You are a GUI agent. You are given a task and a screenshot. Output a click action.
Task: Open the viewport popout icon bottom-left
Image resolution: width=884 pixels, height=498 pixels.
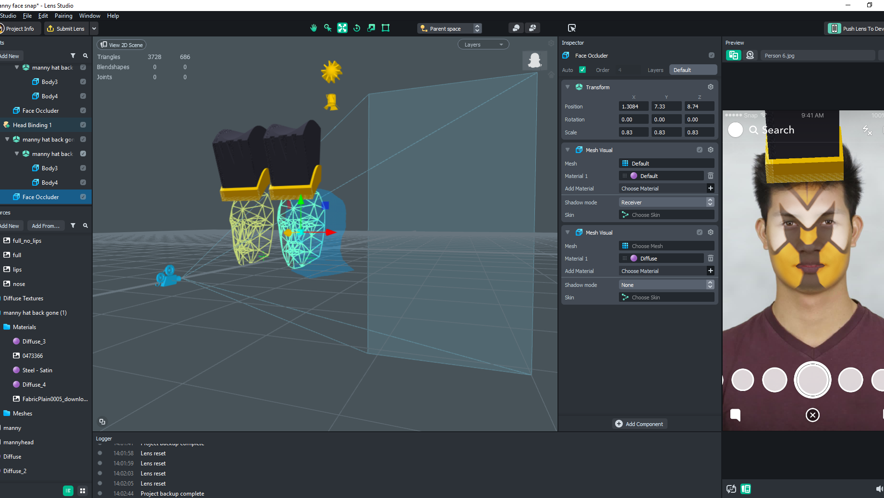click(x=102, y=422)
